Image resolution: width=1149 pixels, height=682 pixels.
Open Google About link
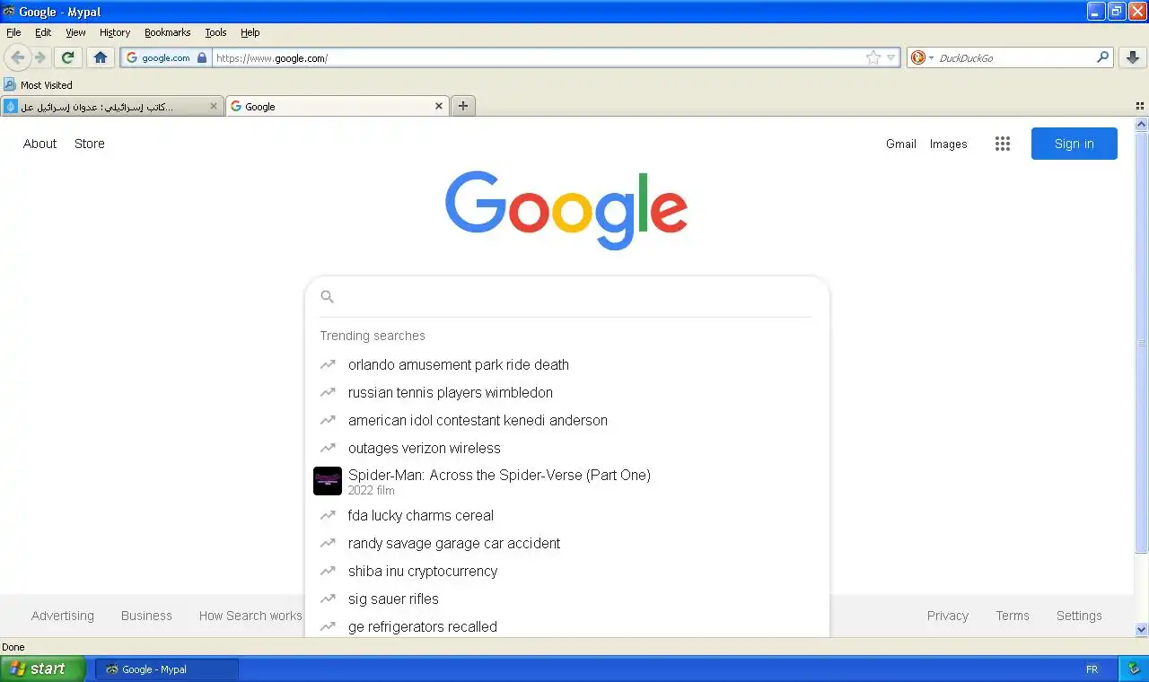(x=39, y=144)
